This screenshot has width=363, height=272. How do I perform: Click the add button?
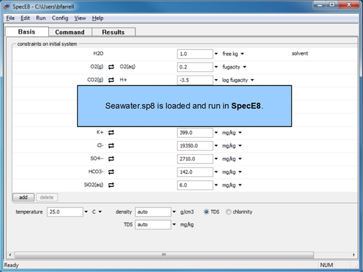[23, 198]
